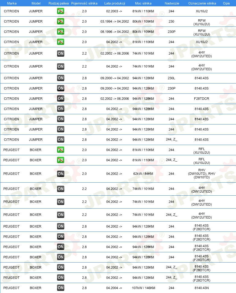Click the ON diesel icon in the 230L row
Screen dimensions: 236x293
(x=60, y=78)
